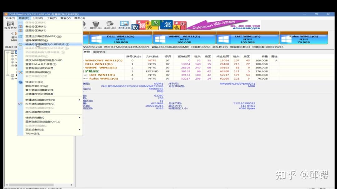Viewport: 337px width, 189px height.
Task: Open the 文件(F) menu
Action: pyautogui.click(x=10, y=18)
